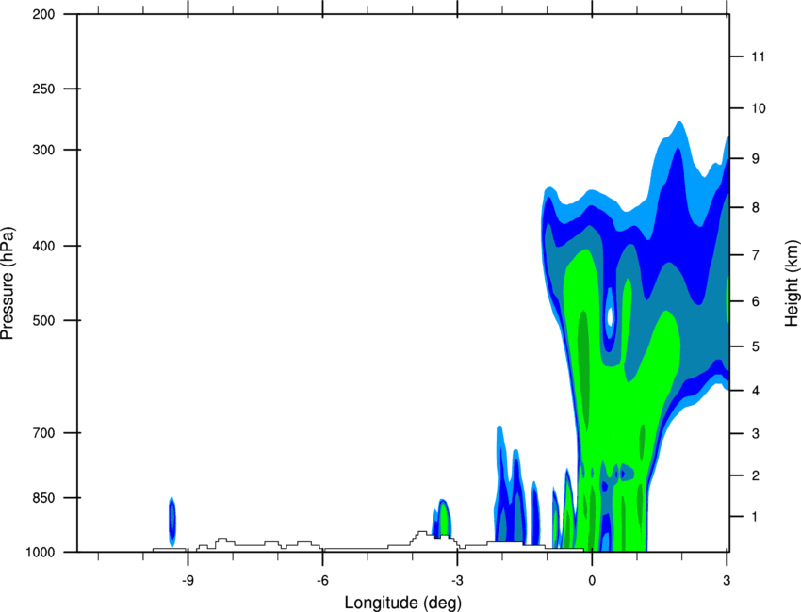The image size is (801, 612).
Task: Click the 200 pressure tick label
Action: pos(43,14)
